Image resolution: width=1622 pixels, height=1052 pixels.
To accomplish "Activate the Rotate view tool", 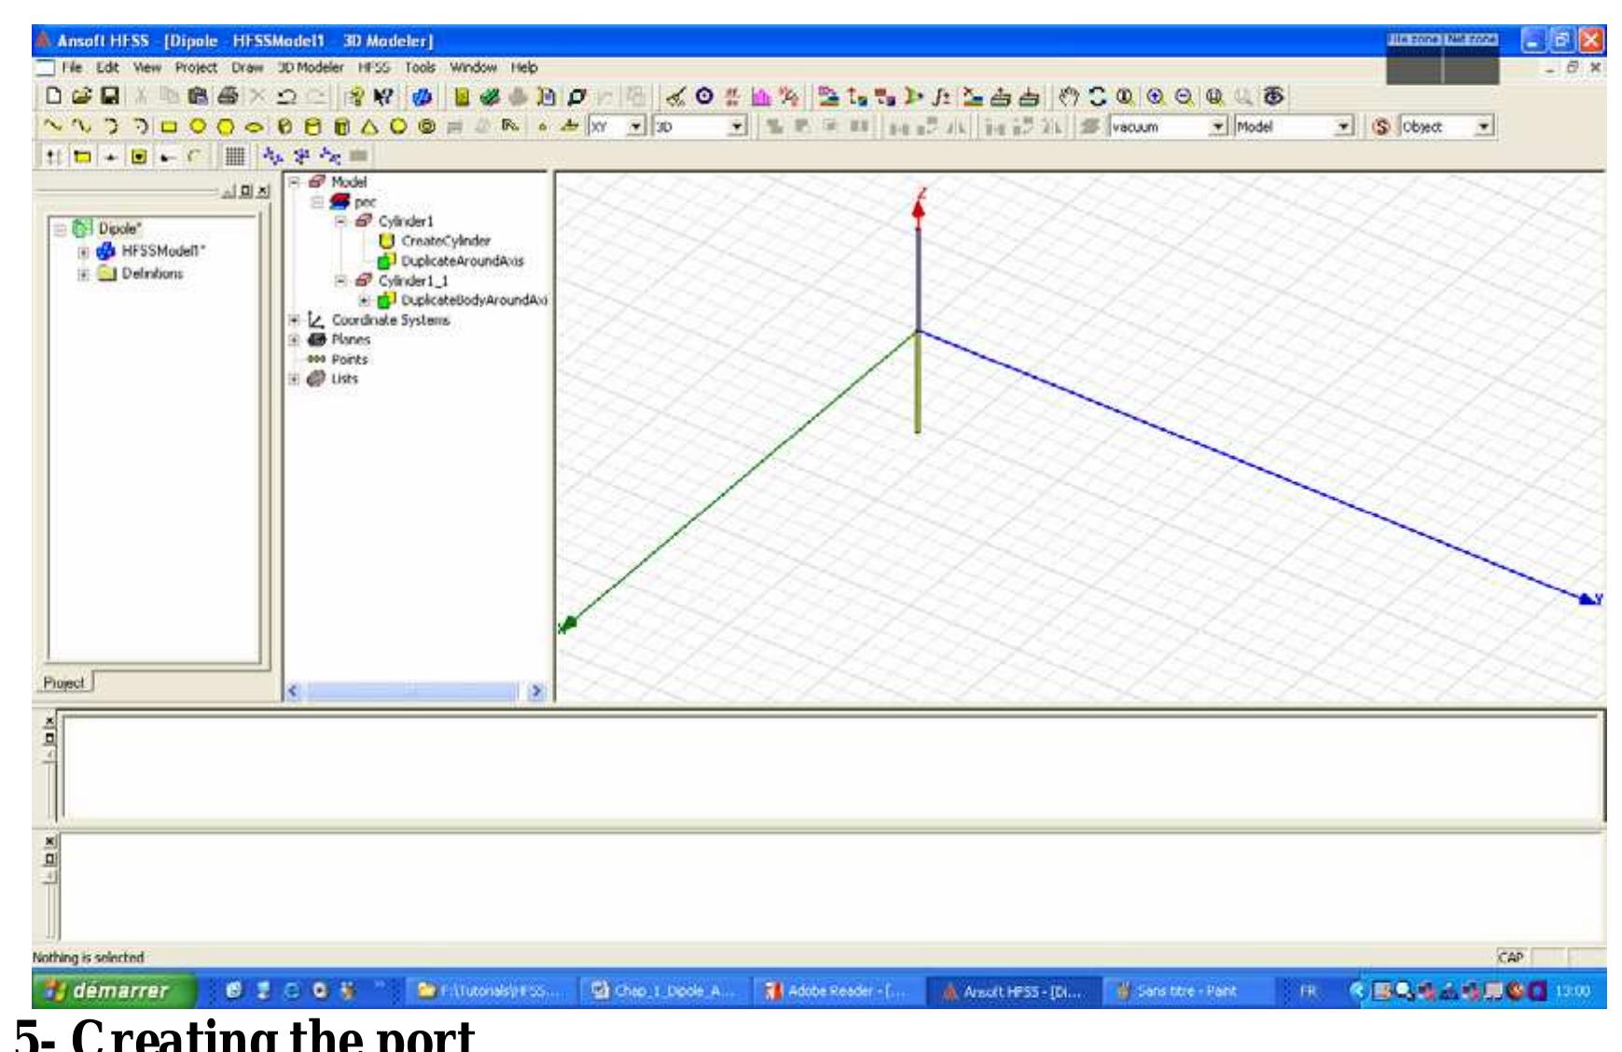I will 1098,94.
